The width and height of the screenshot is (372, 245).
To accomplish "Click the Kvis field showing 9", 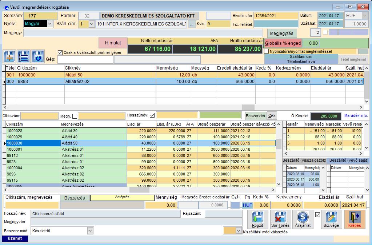I will [218, 24].
